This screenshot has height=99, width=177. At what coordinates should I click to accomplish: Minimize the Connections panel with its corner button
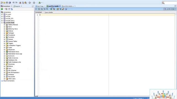[33, 6]
